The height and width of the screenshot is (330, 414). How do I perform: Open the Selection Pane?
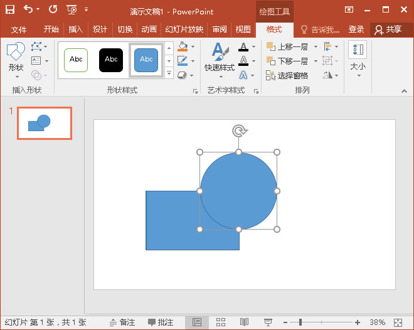click(287, 75)
